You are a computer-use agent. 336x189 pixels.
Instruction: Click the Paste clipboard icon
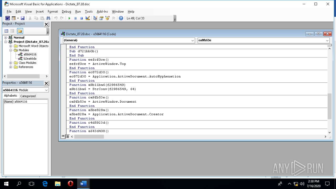42,18
